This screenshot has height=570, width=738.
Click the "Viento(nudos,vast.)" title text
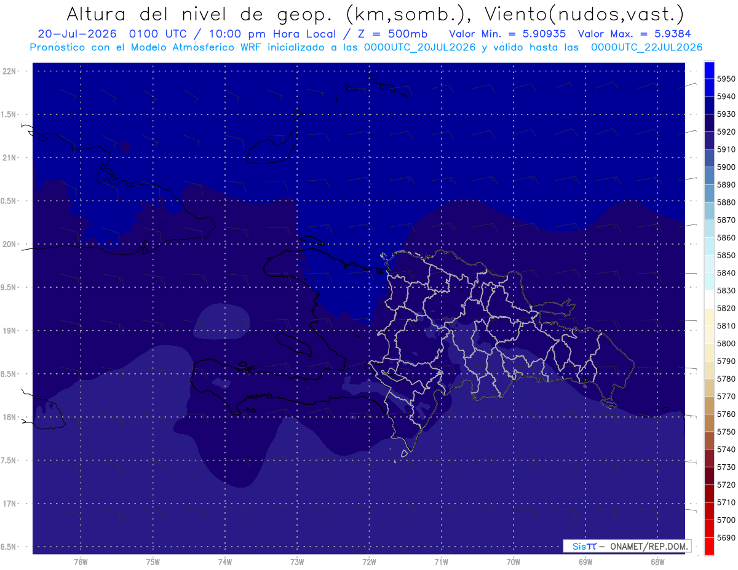pos(584,14)
